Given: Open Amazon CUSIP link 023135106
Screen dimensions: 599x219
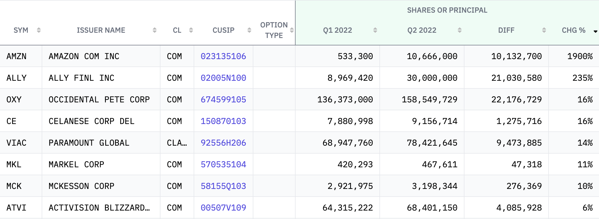Looking at the screenshot, I should coord(223,56).
